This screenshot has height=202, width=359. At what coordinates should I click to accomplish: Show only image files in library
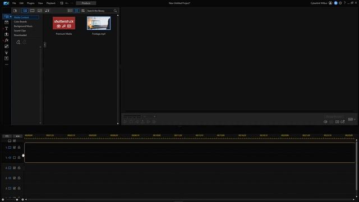[40, 11]
